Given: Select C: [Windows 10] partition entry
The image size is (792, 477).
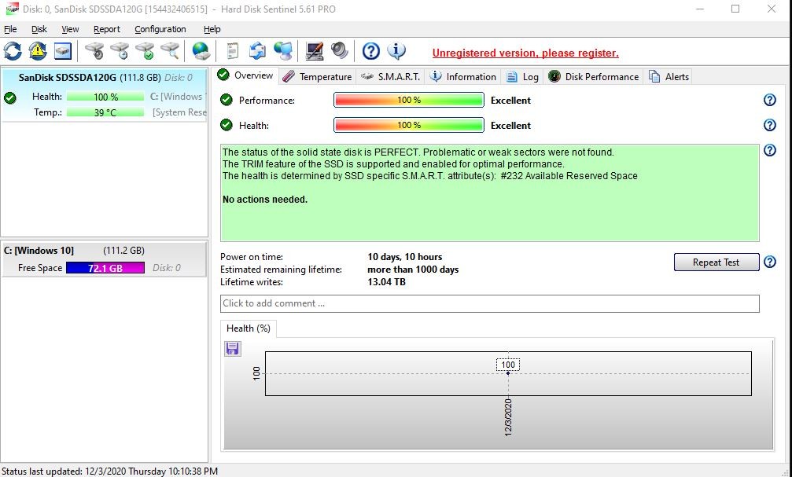Looking at the screenshot, I should (x=104, y=259).
